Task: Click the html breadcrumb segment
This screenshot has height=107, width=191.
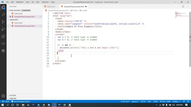Action: (75, 11)
